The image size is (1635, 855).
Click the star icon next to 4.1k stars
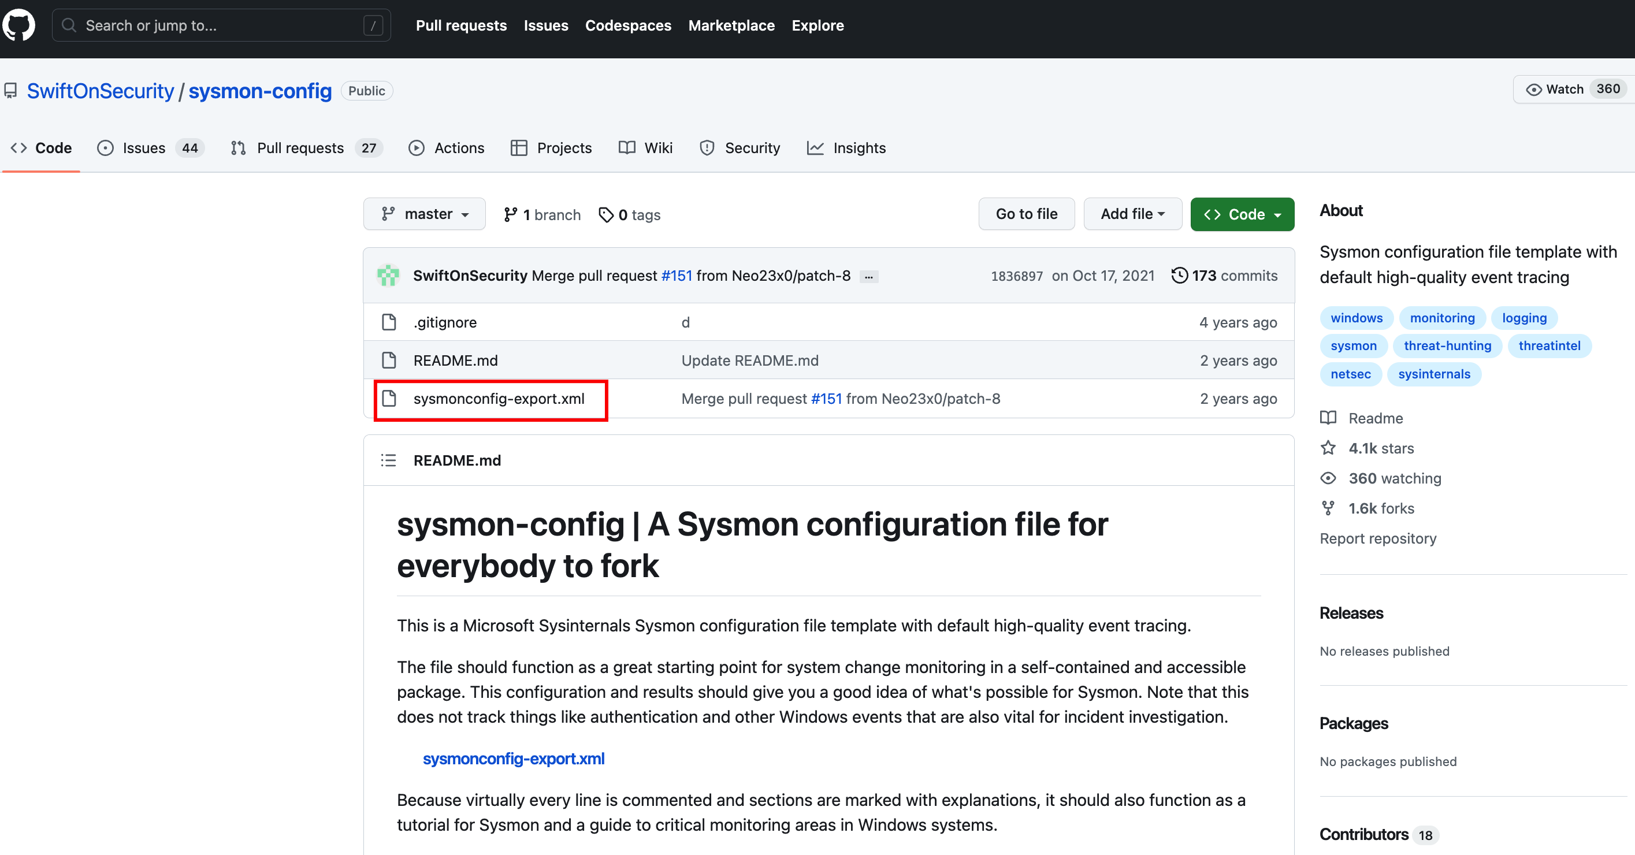(1328, 448)
